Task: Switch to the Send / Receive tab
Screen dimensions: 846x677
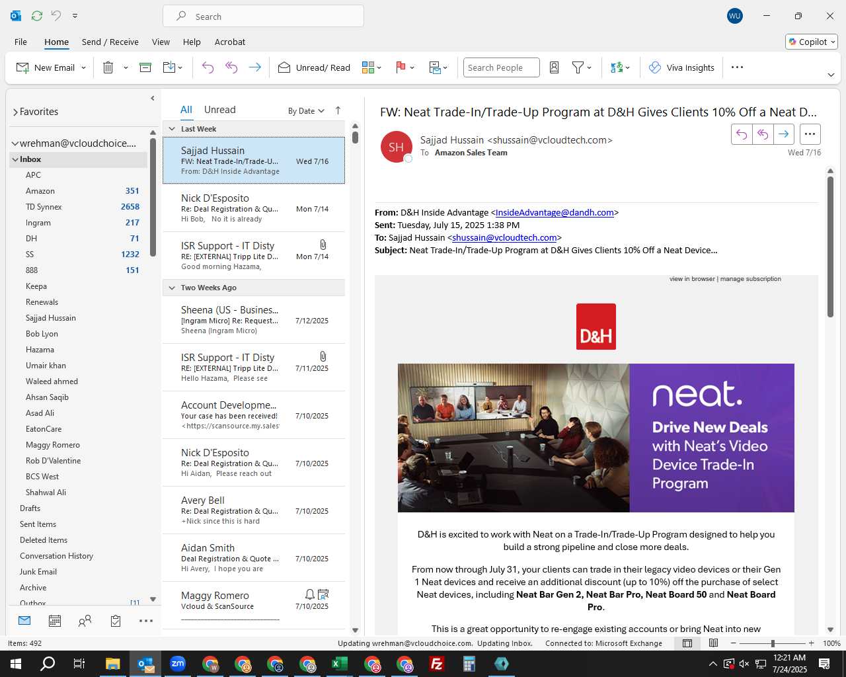Action: (110, 42)
